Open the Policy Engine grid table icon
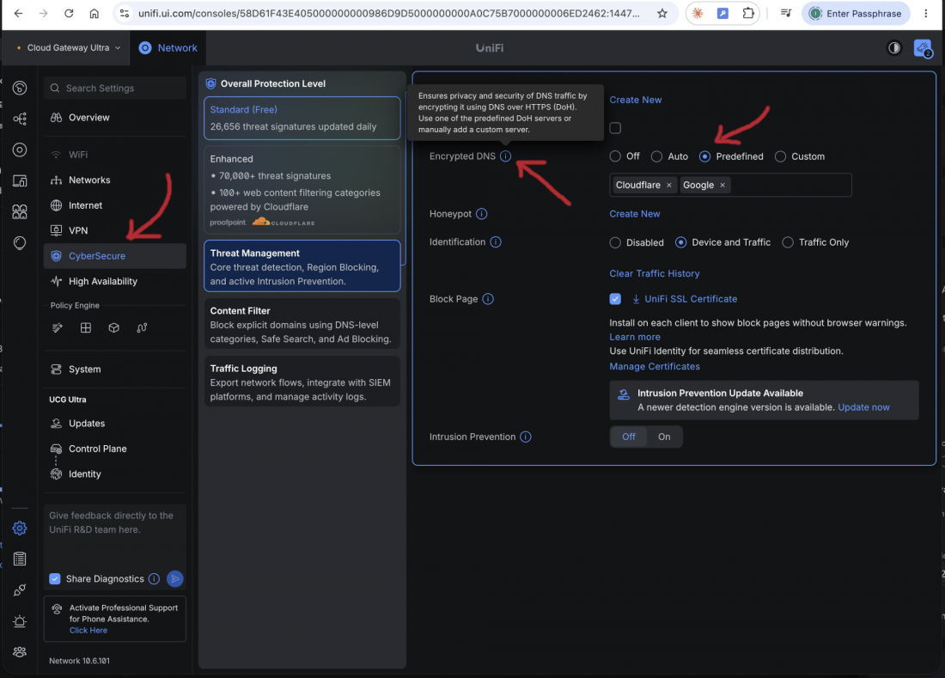The height and width of the screenshot is (678, 945). [x=86, y=328]
